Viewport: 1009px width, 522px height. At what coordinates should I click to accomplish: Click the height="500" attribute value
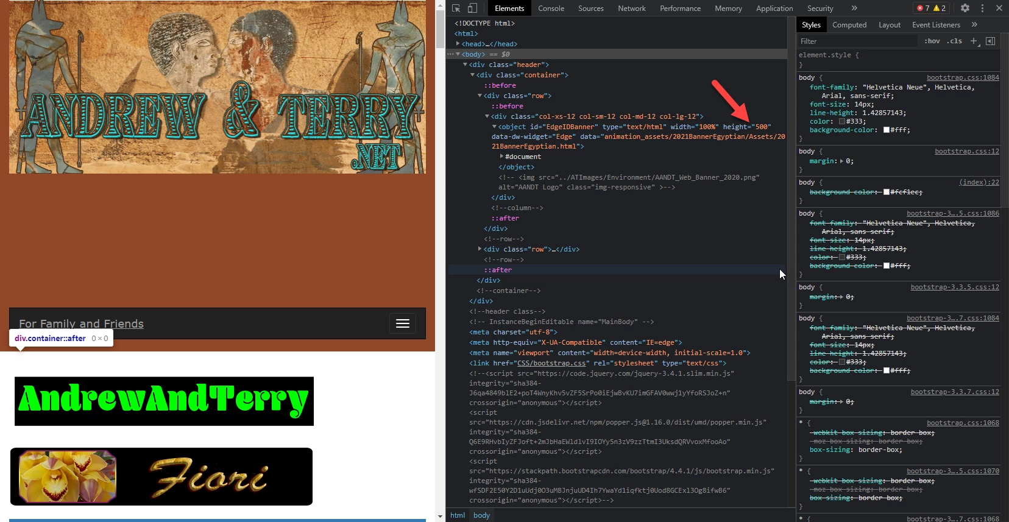[x=762, y=127]
